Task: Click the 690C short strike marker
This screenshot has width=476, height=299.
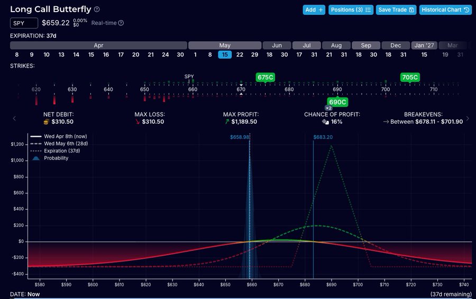Action: 337,101
